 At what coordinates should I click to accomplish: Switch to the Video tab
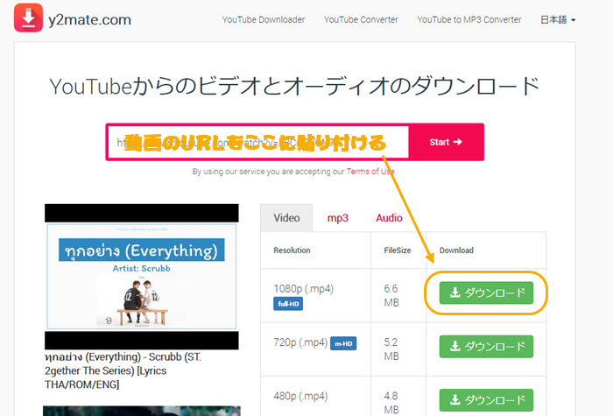click(286, 218)
